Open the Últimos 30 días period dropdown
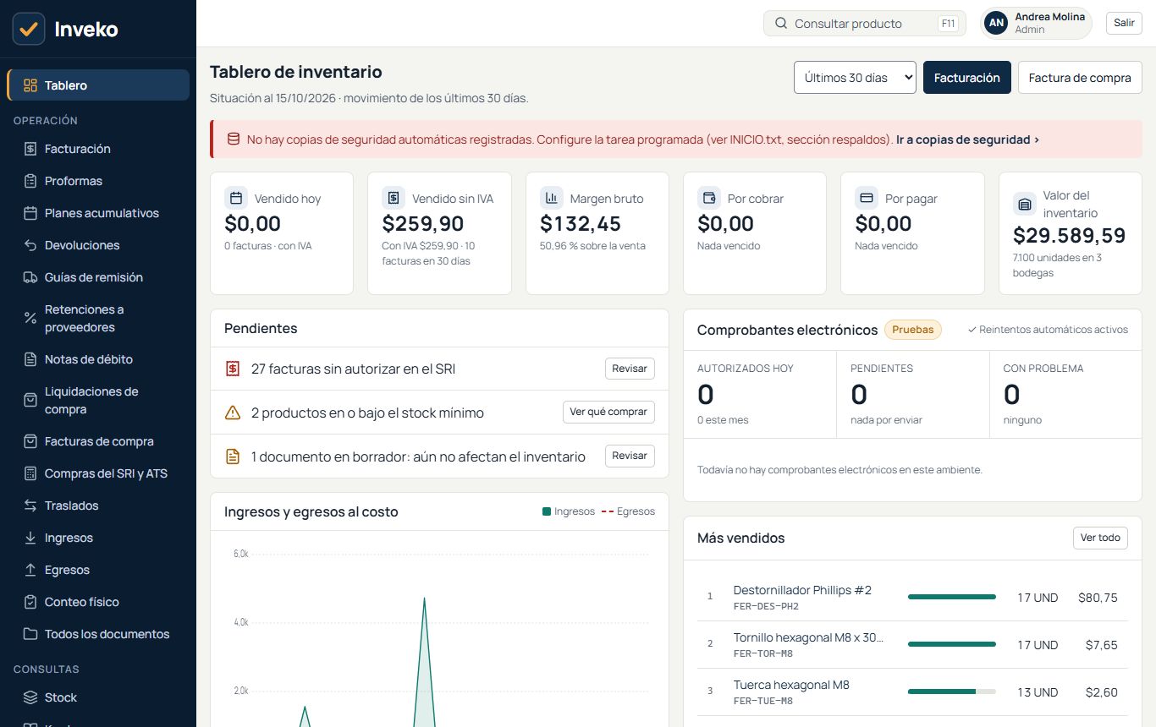This screenshot has width=1156, height=727. 855,78
